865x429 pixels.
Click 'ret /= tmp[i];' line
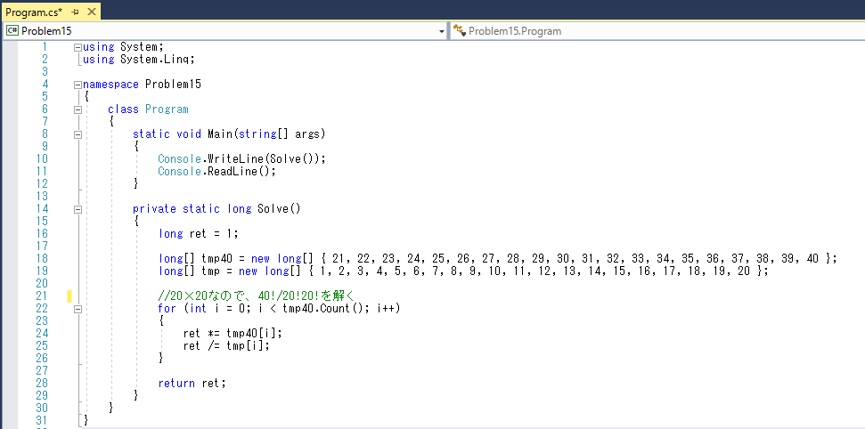click(x=226, y=345)
